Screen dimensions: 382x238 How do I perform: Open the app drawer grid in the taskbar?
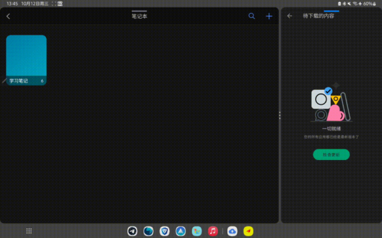[29, 231]
